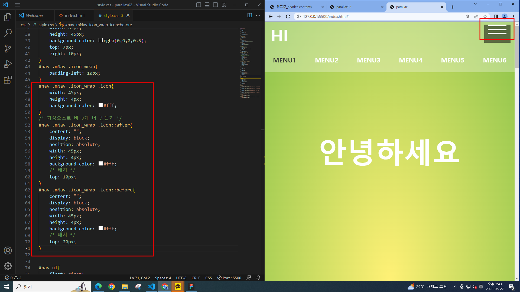Open the Manage gear icon
520x292 pixels.
click(8, 266)
